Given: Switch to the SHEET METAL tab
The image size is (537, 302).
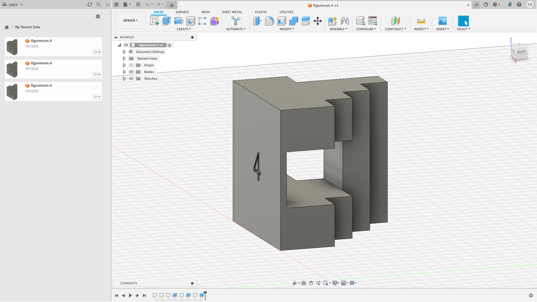Looking at the screenshot, I should tap(232, 12).
